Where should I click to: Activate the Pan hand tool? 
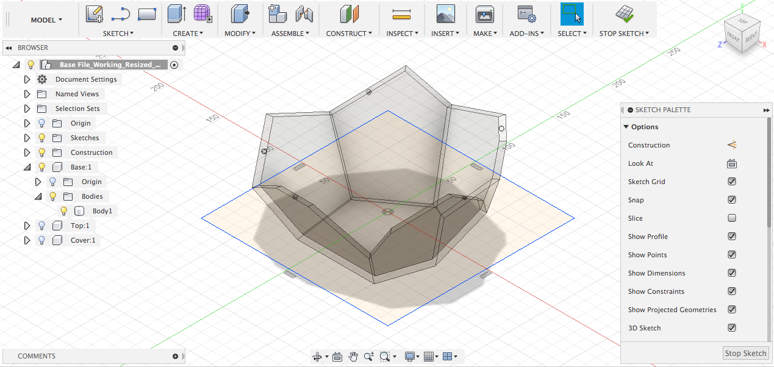click(353, 357)
